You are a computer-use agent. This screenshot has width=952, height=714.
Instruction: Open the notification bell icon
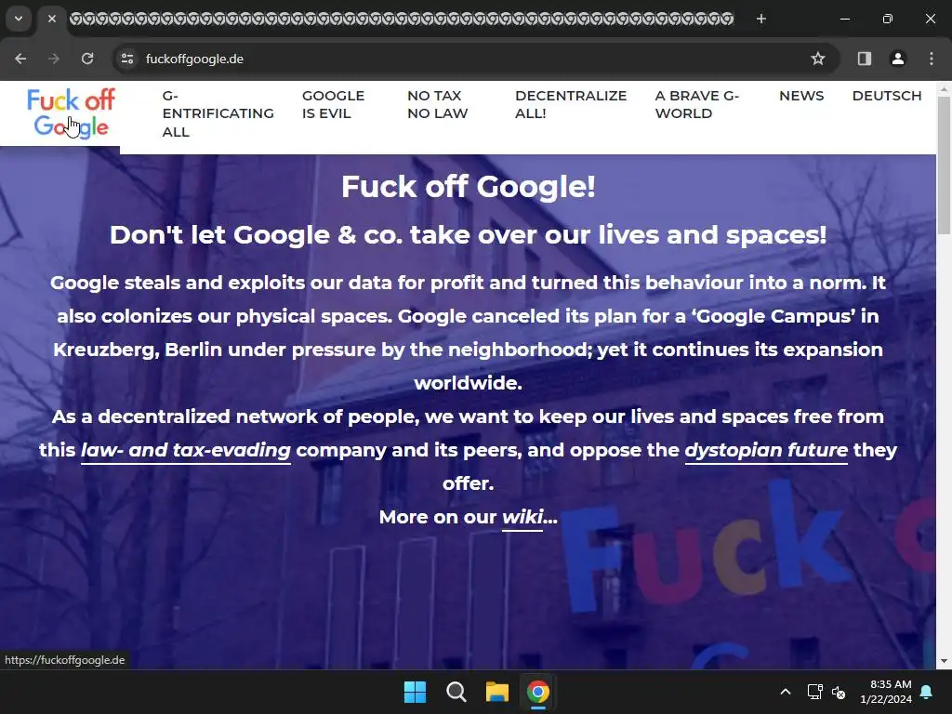pos(927,692)
